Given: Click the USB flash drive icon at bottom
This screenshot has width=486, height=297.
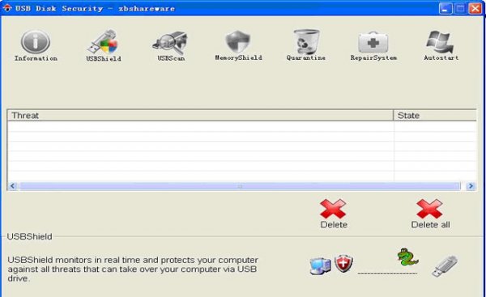Looking at the screenshot, I should [x=445, y=266].
